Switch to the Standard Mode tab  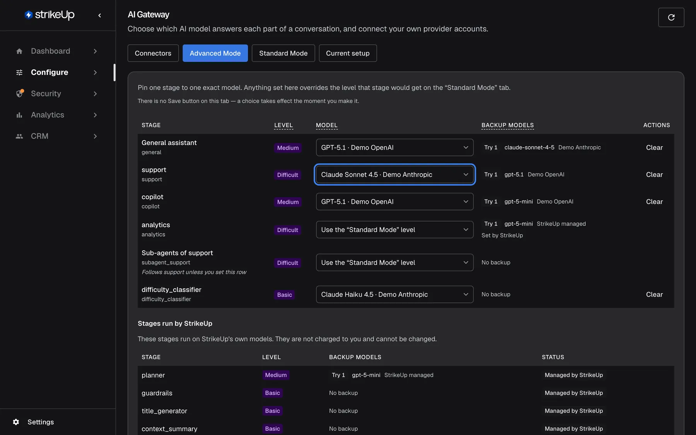[283, 53]
